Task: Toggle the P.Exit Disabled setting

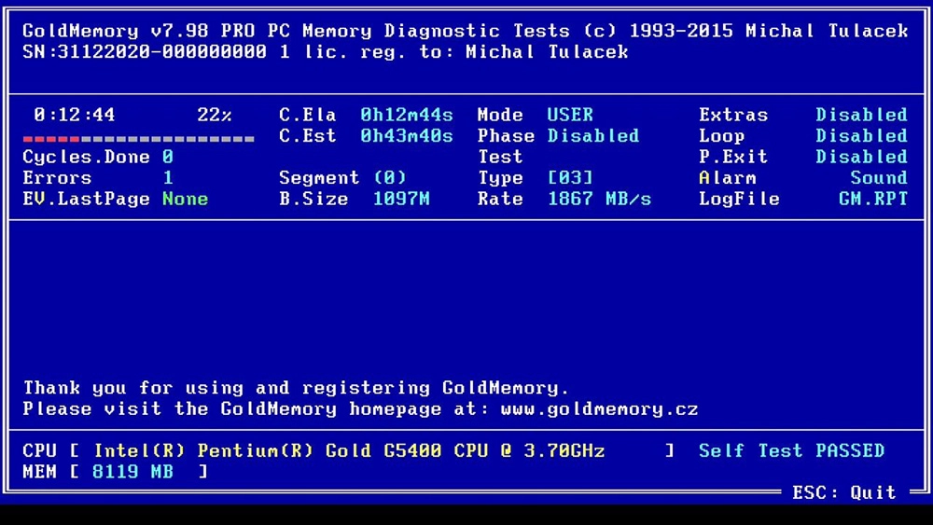Action: pos(860,157)
